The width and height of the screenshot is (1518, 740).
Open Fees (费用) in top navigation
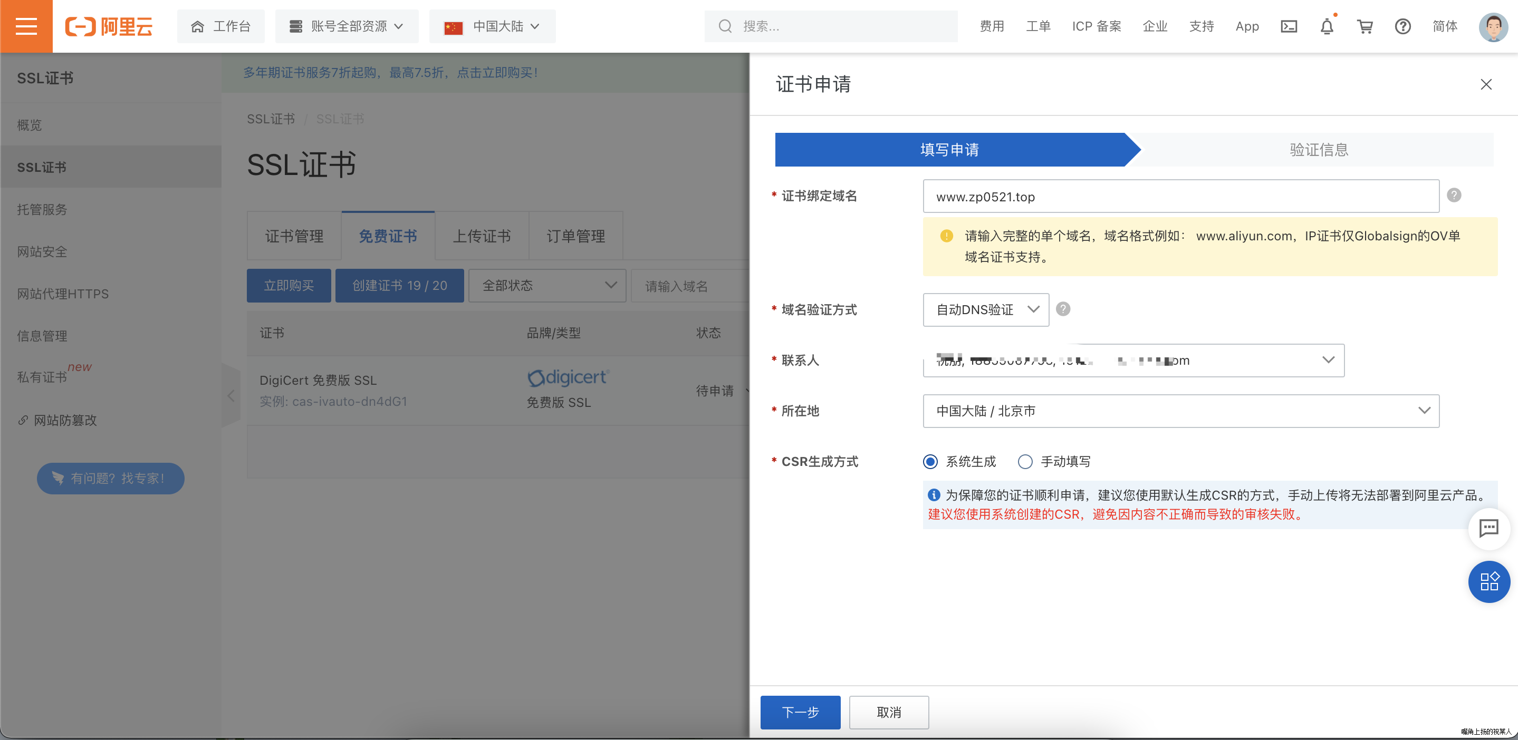tap(992, 26)
